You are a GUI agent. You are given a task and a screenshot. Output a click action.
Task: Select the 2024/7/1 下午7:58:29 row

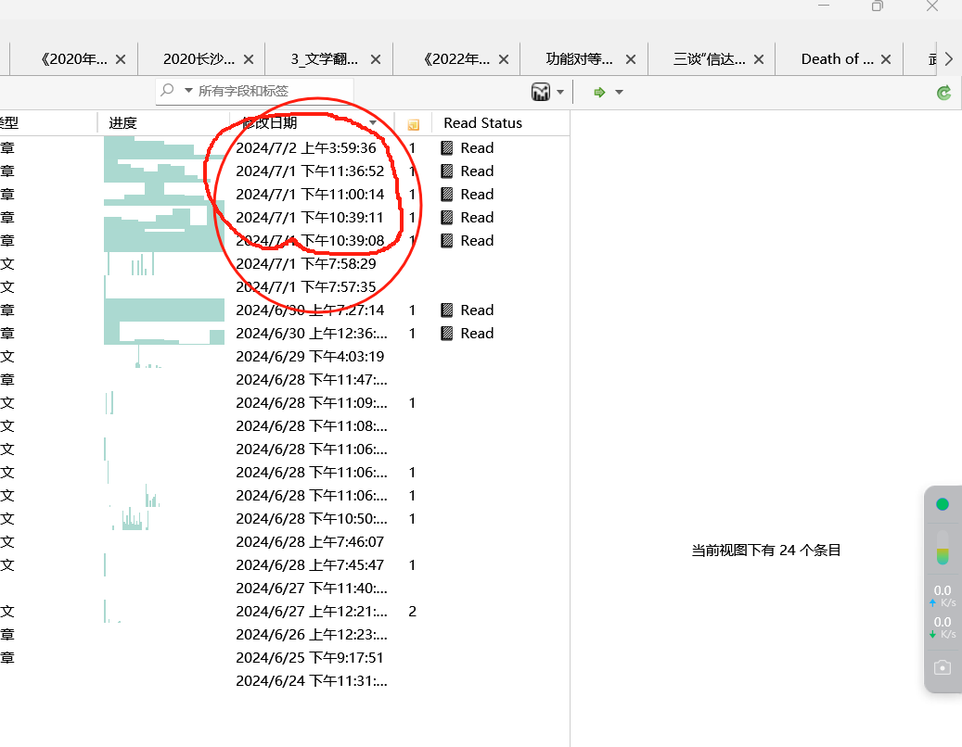285,264
